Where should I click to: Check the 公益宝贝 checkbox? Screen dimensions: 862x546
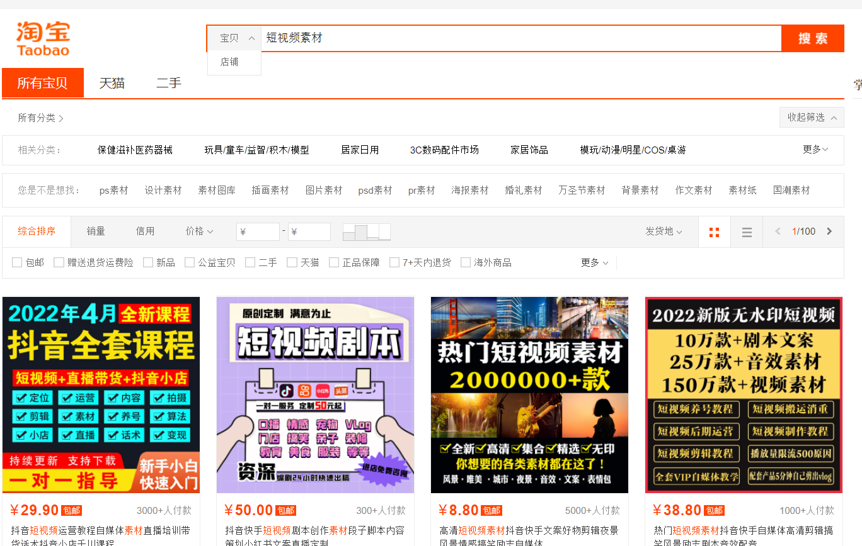click(190, 262)
